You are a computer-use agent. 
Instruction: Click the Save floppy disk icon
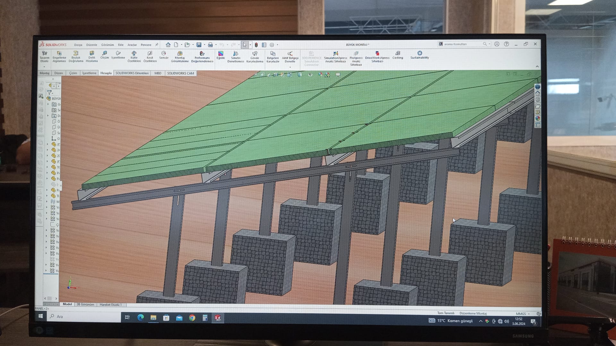199,45
